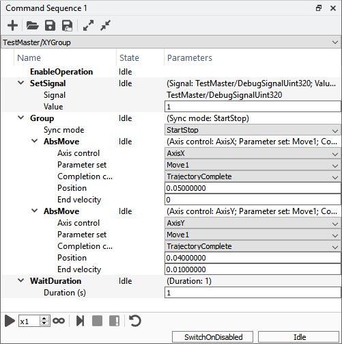
Task: Collapse the Group node
Action: pyautogui.click(x=20, y=118)
